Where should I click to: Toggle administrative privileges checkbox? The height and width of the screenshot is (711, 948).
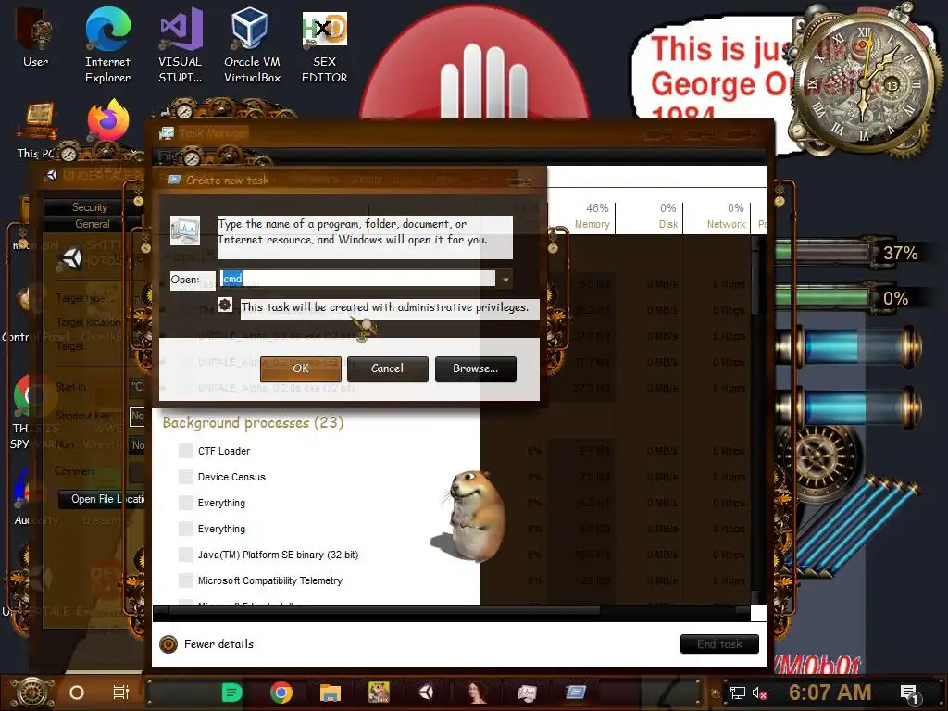pyautogui.click(x=225, y=305)
